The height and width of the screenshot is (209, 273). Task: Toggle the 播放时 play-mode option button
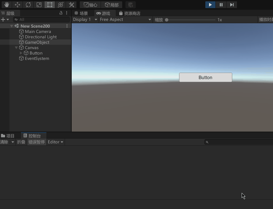tap(265, 20)
